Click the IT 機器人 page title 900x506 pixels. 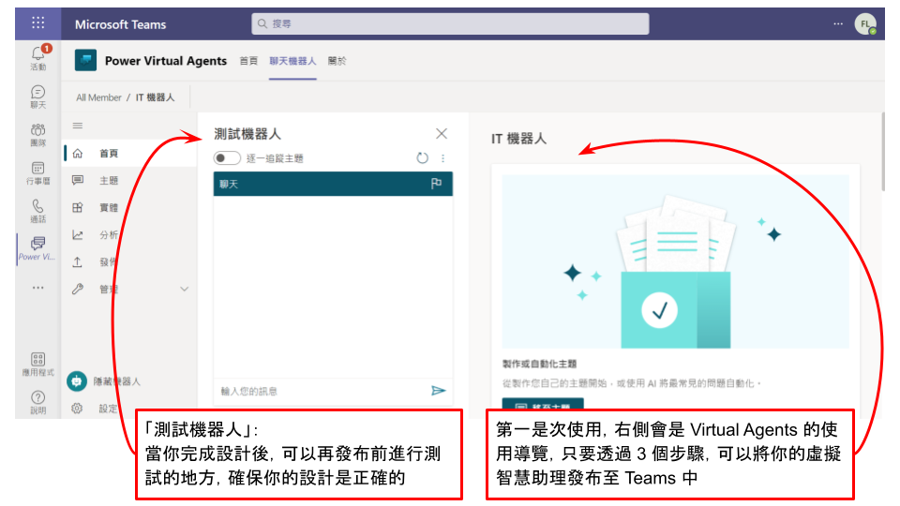[x=518, y=139]
